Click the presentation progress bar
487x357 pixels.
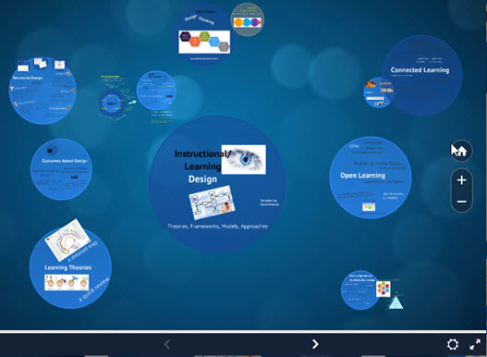click(244, 332)
